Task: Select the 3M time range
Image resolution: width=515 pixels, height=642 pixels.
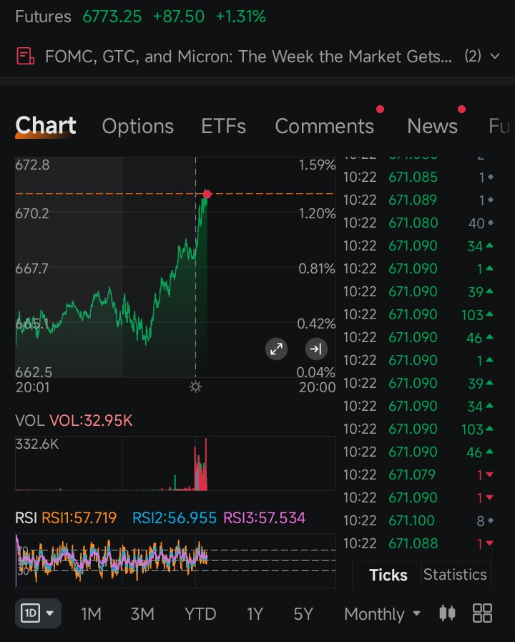Action: [142, 614]
